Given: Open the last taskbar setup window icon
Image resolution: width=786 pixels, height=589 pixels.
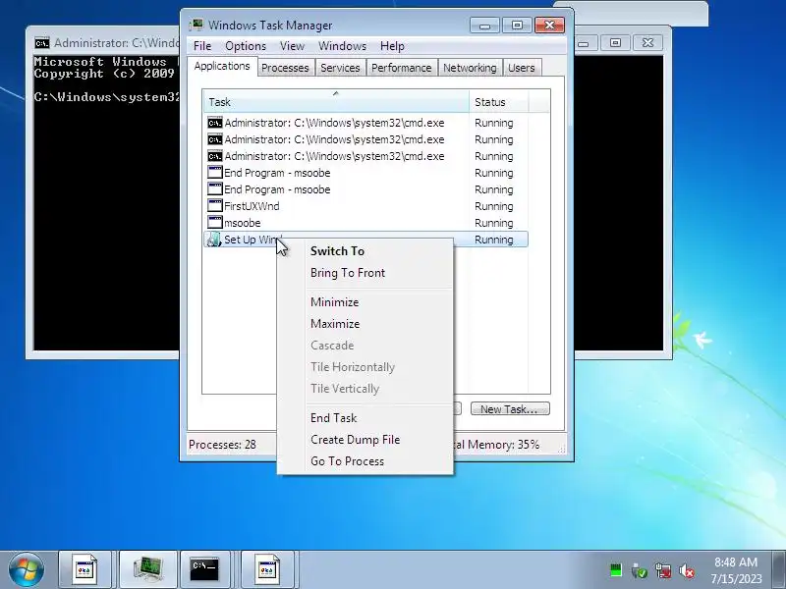Looking at the screenshot, I should (x=267, y=569).
